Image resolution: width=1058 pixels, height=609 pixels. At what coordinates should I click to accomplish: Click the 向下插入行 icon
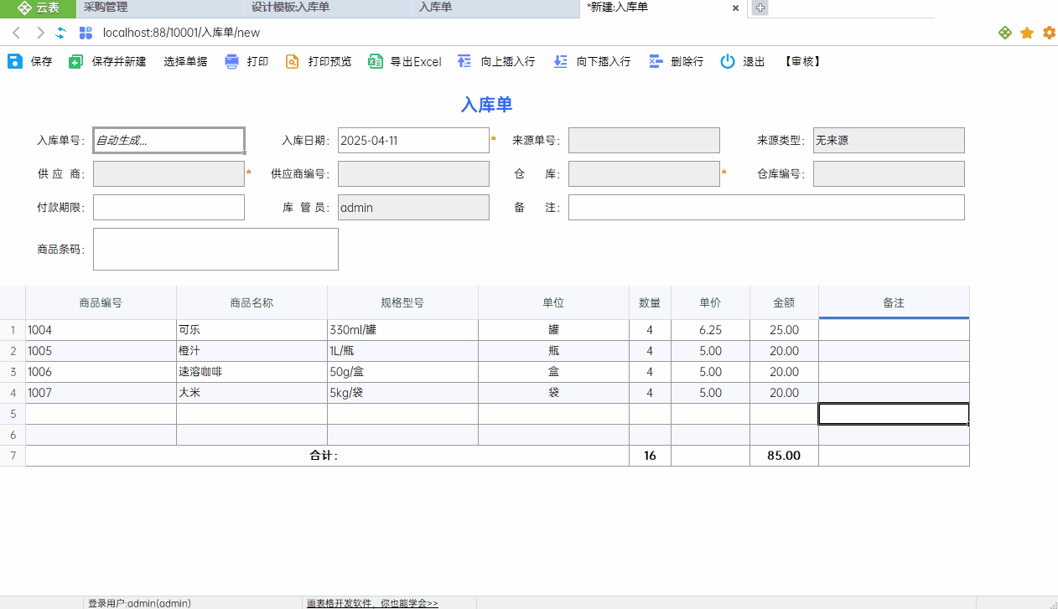tap(561, 61)
